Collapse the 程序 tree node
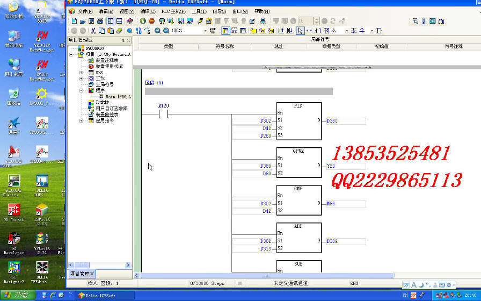This screenshot has width=481, height=301. click(x=82, y=90)
